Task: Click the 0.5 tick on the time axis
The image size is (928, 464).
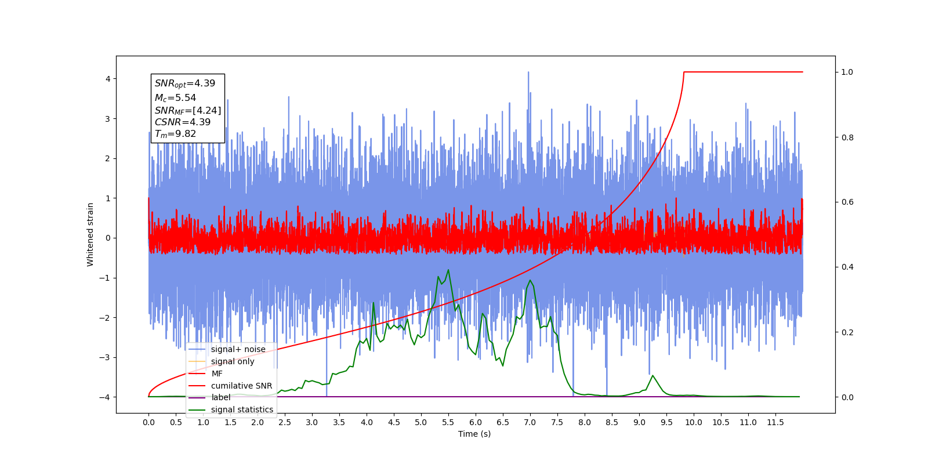Action: pyautogui.click(x=176, y=422)
